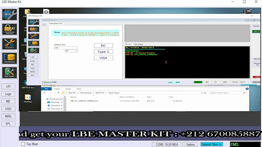Click the small Database icon in inner window
Viewport: 262px width, 147px height.
[33, 43]
